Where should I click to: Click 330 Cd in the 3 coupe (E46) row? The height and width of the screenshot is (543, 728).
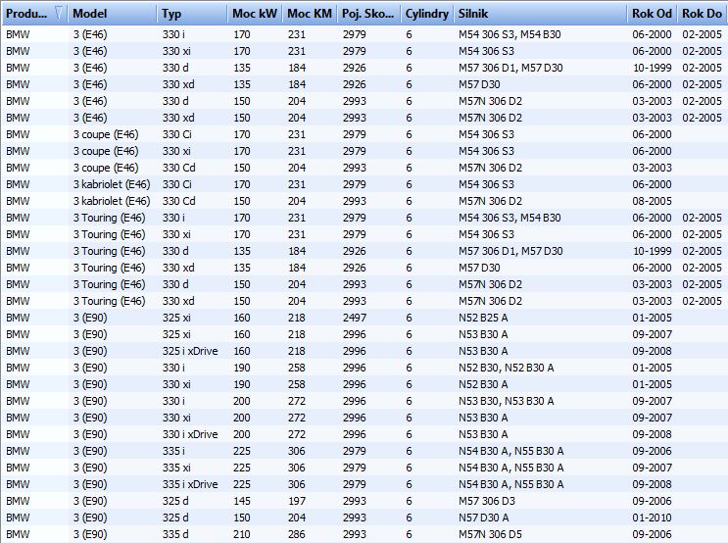click(178, 168)
